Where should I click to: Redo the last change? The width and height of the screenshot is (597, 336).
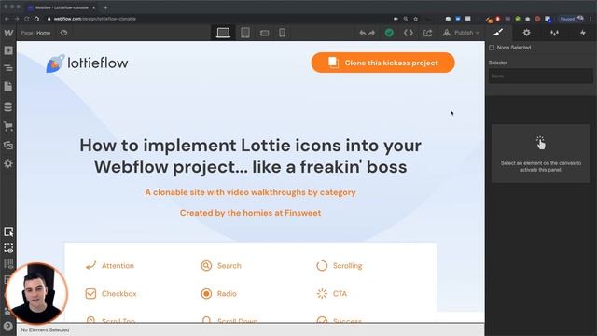point(372,34)
